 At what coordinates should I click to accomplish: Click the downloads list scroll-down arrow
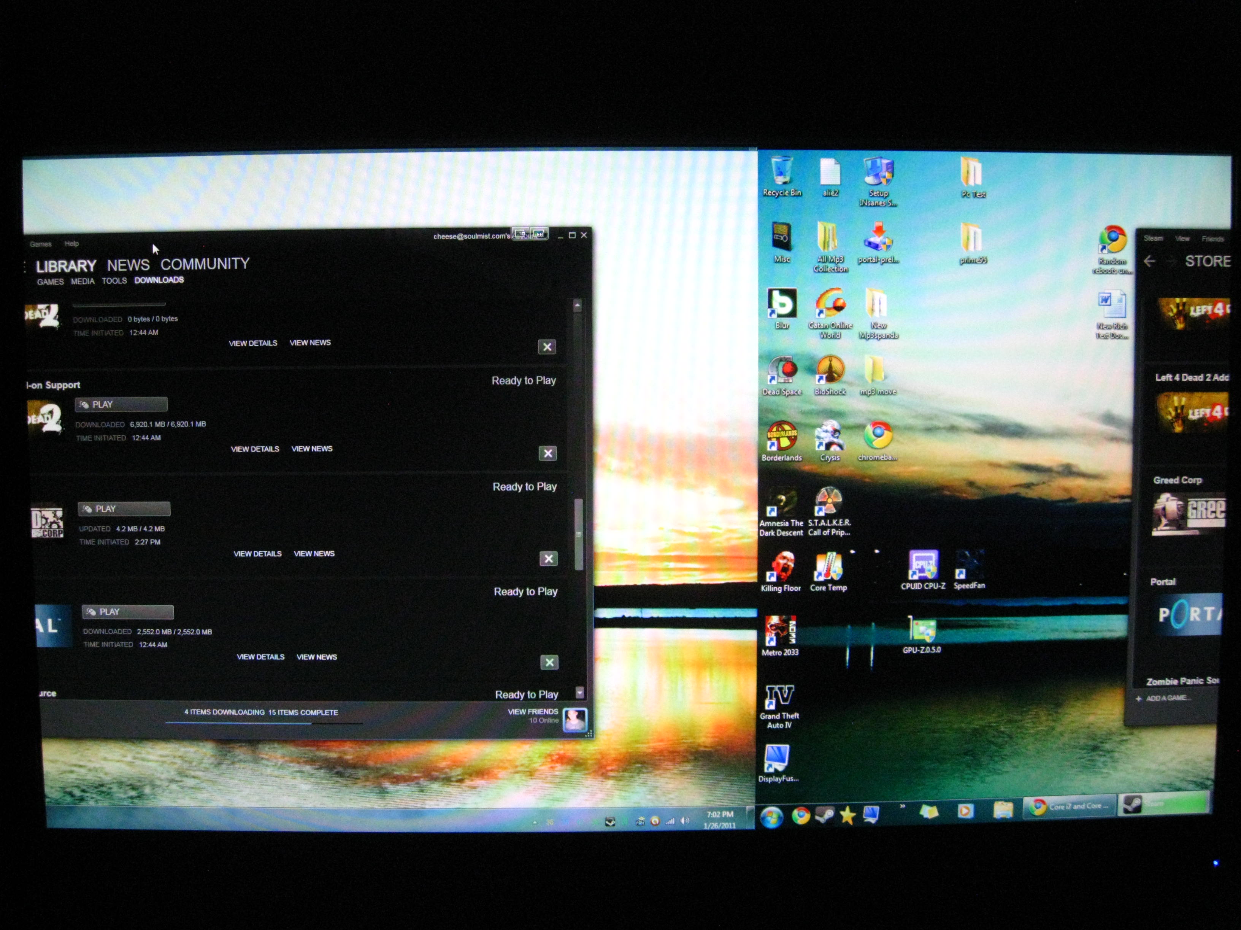click(x=580, y=693)
